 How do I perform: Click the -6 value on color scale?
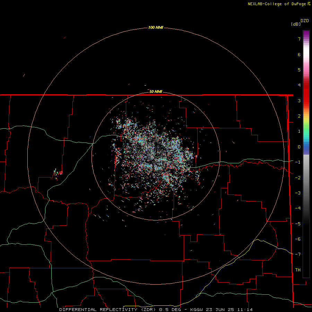pos(298,239)
